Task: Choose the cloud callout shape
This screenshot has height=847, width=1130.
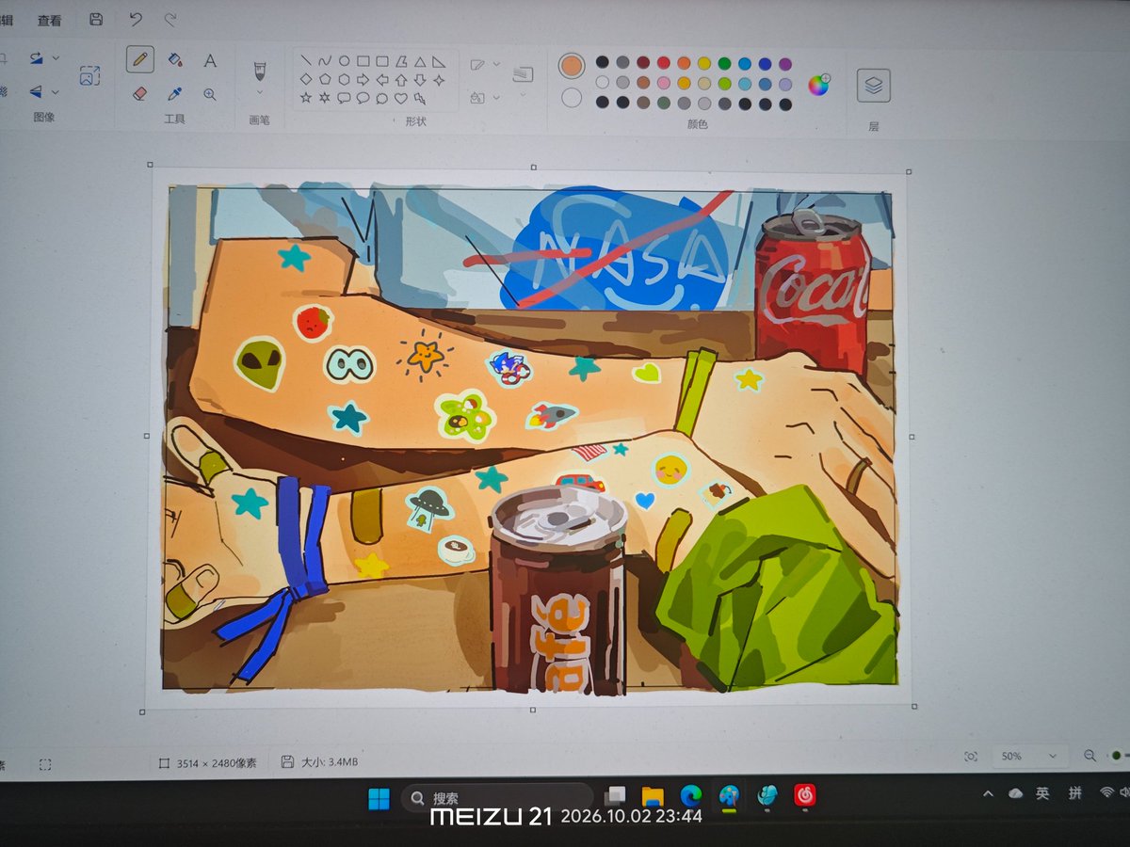Action: 381,98
